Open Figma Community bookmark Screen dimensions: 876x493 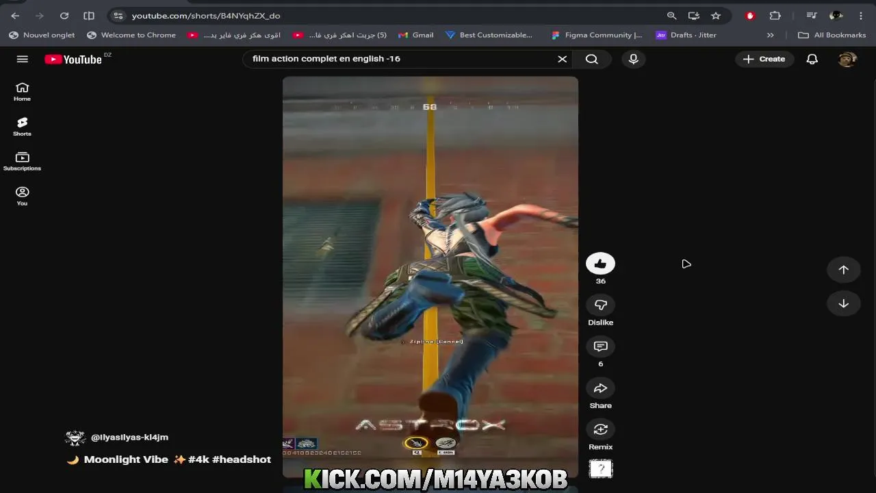pos(596,35)
